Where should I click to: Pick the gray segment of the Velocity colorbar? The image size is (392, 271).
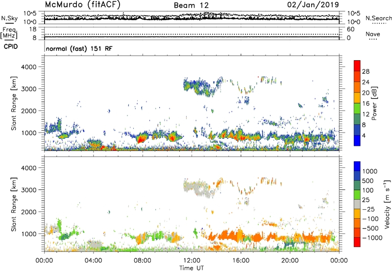pyautogui.click(x=357, y=204)
